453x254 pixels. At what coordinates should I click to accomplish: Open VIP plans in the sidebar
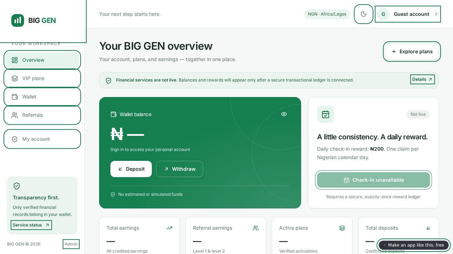(42, 78)
